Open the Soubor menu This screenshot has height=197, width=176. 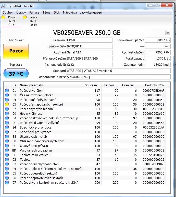8,12
